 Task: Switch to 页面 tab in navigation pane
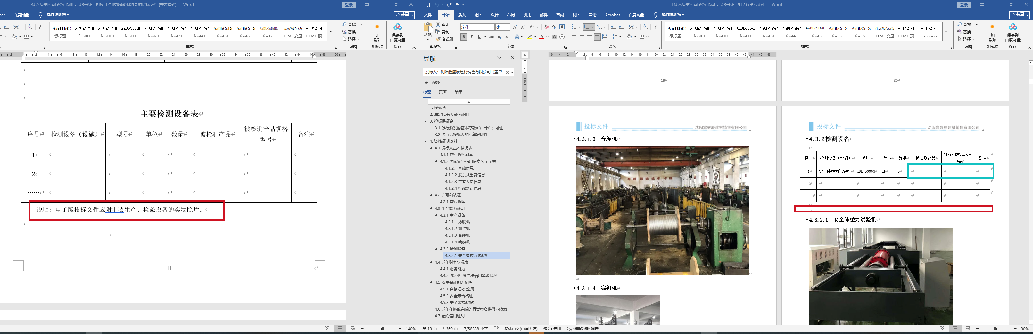click(x=442, y=92)
